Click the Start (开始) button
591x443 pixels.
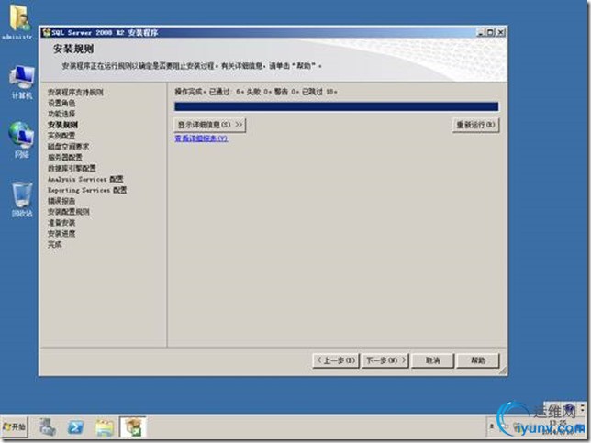(x=15, y=426)
